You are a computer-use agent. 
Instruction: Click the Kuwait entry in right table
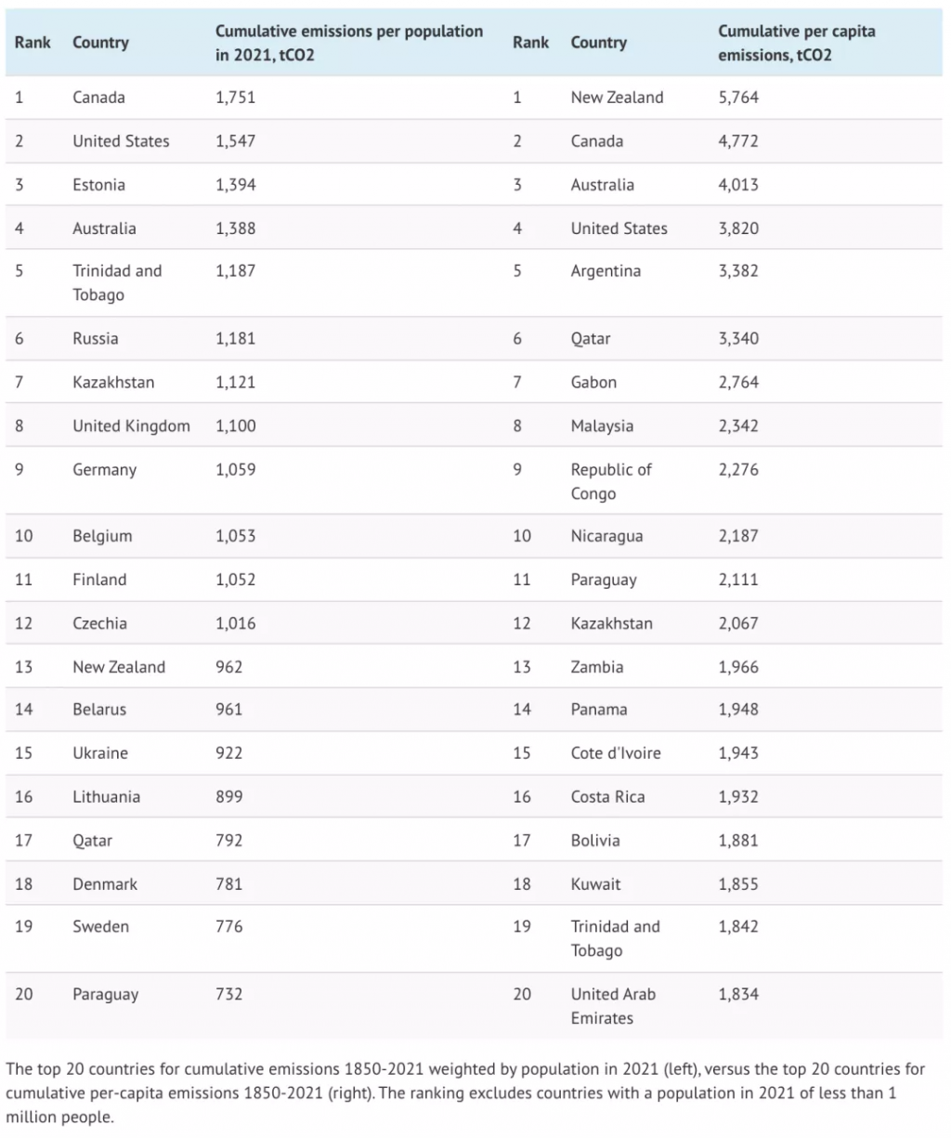point(595,884)
